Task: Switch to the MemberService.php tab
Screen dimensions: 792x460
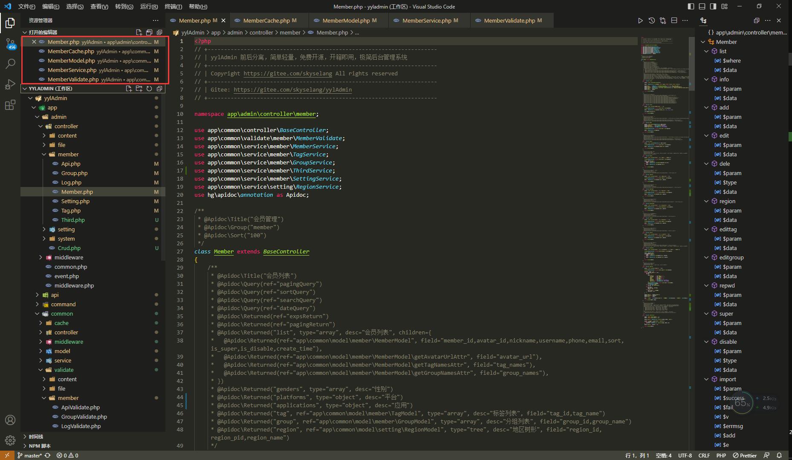Action: (x=426, y=20)
